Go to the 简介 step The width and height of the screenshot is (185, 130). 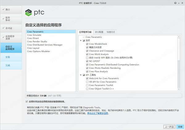11,10
